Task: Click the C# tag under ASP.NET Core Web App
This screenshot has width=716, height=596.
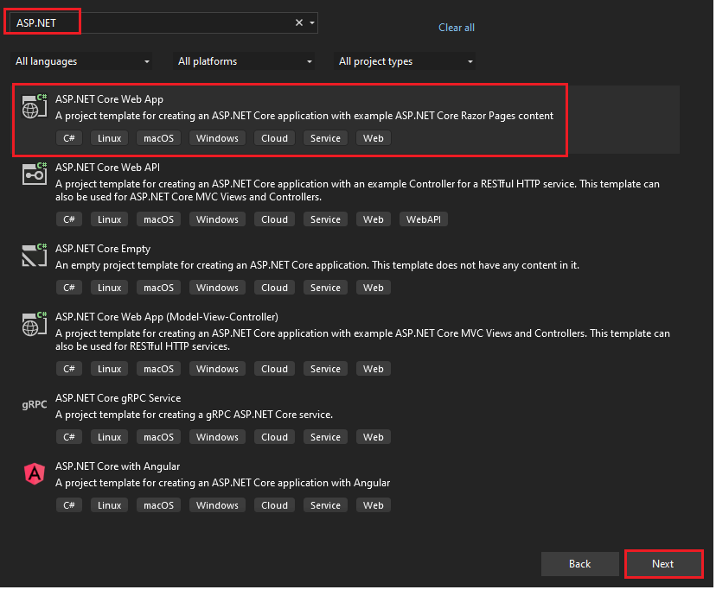Action: (x=69, y=138)
